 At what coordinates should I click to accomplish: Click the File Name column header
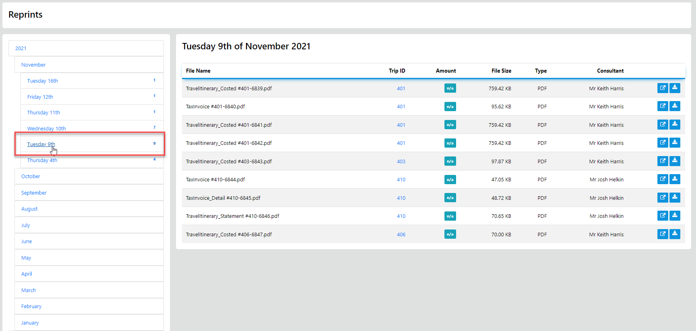(198, 71)
